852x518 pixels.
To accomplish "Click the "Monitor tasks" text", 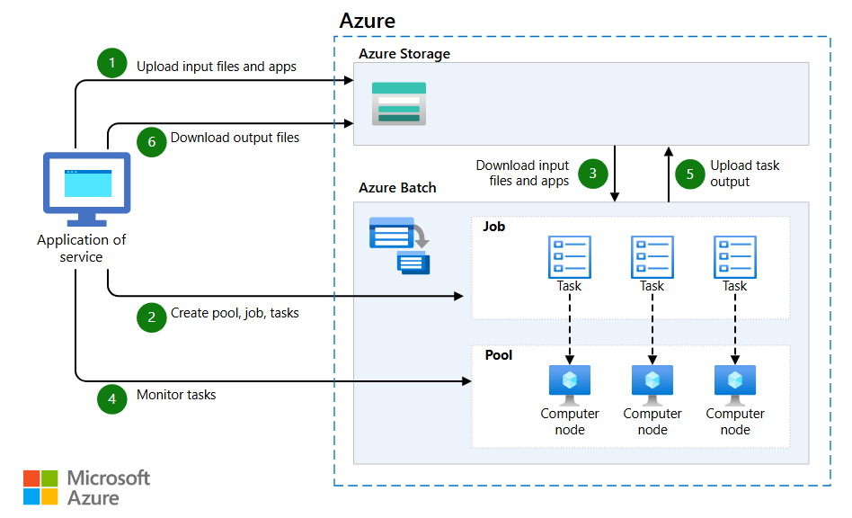I will click(x=176, y=395).
